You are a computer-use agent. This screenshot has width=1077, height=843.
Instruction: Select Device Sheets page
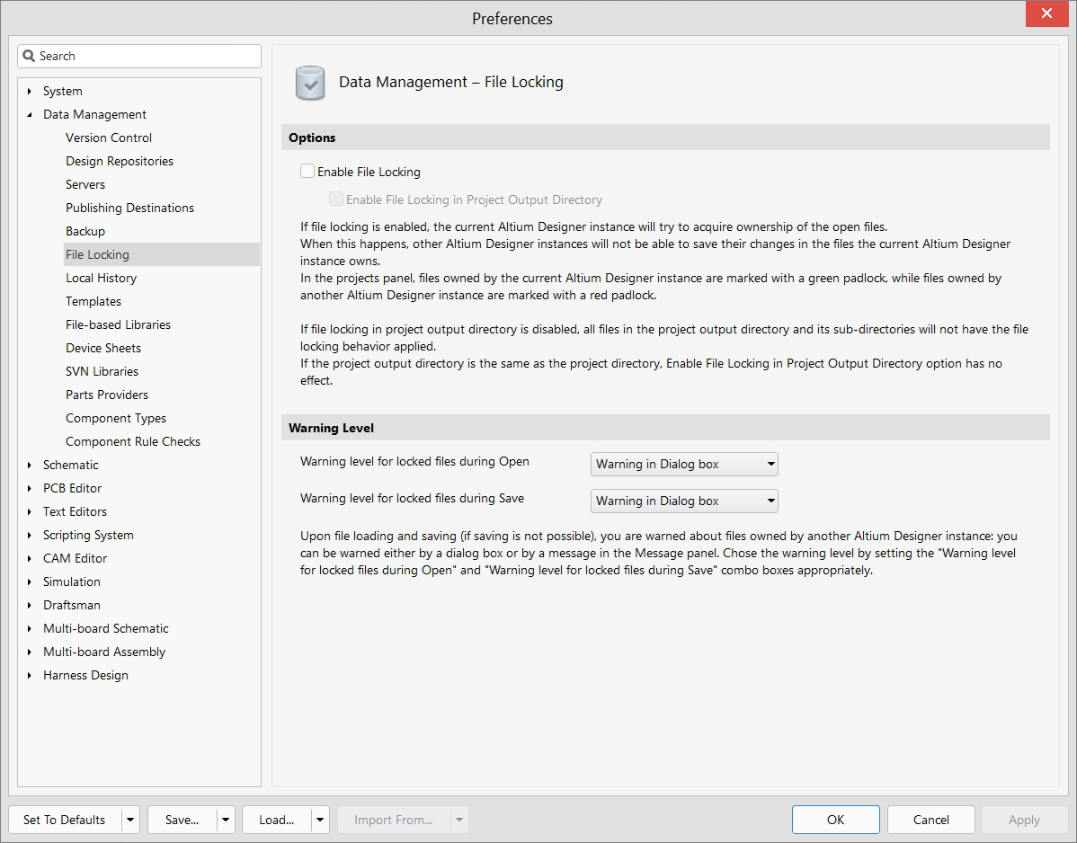tap(103, 348)
